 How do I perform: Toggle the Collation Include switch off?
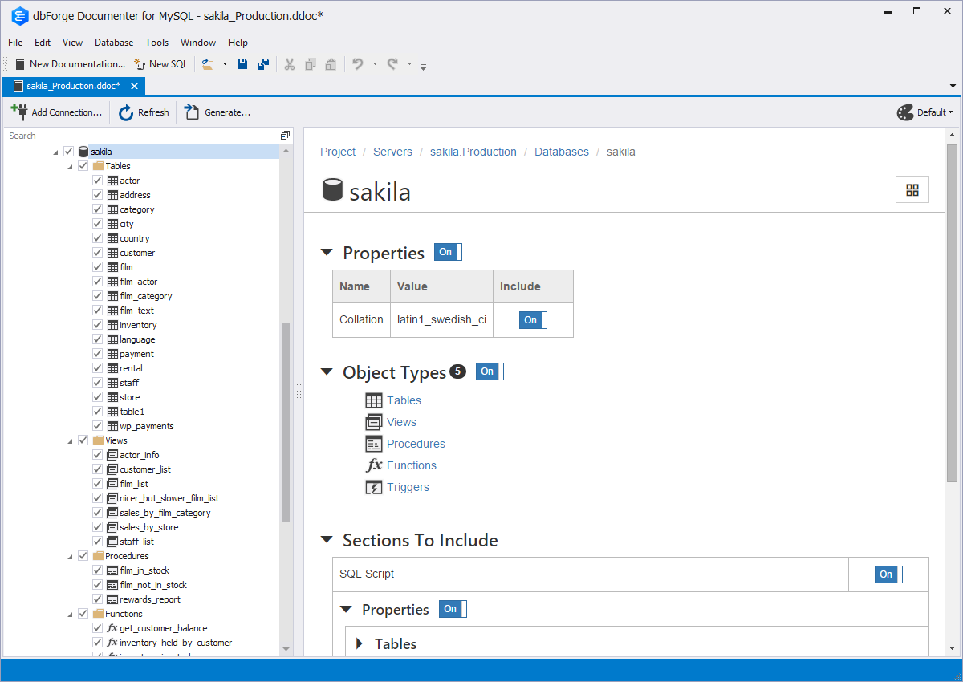coord(533,320)
